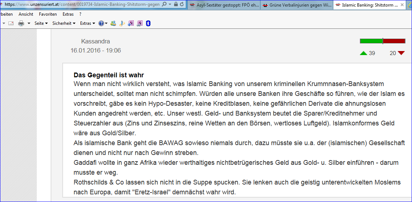Click the blue help question mark icon

coord(101,23)
